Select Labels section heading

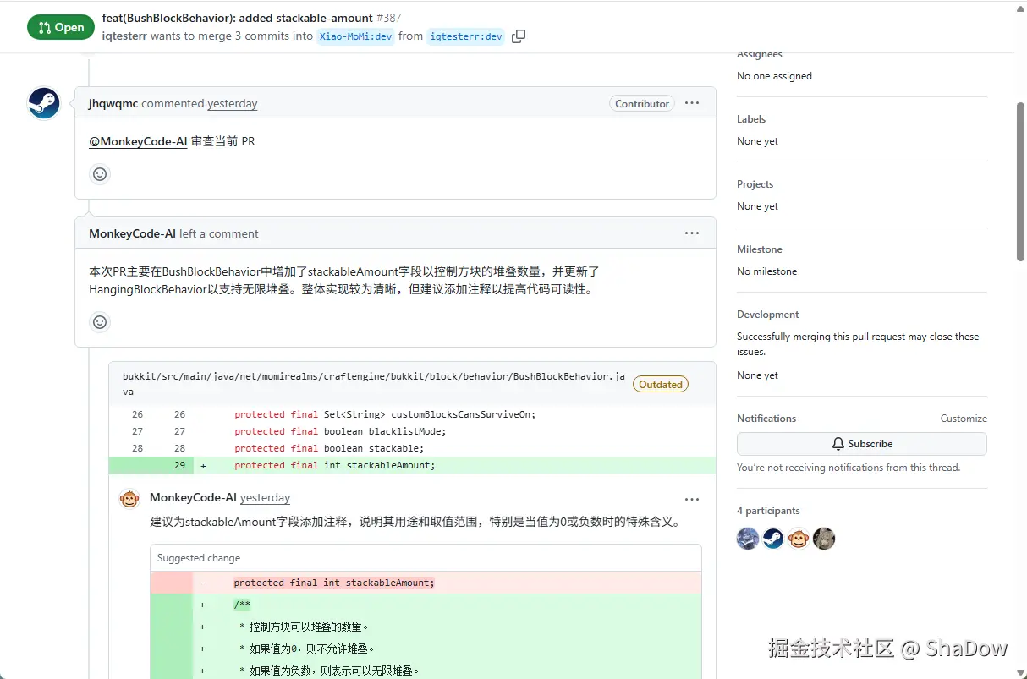click(751, 119)
